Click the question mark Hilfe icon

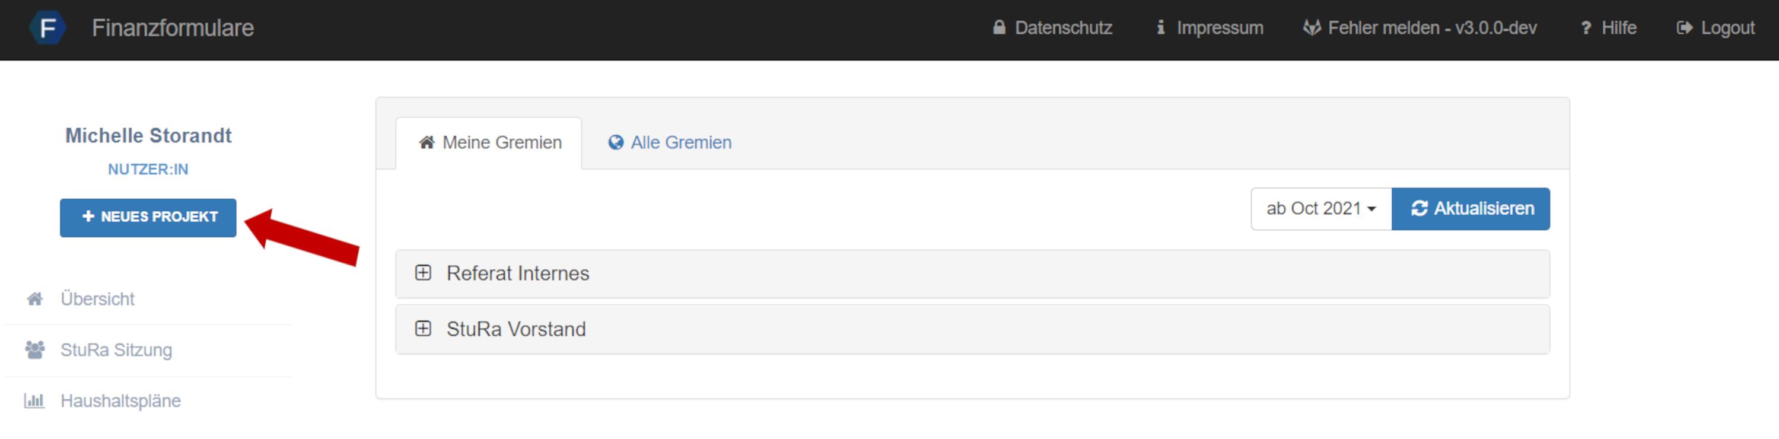coord(1586,28)
